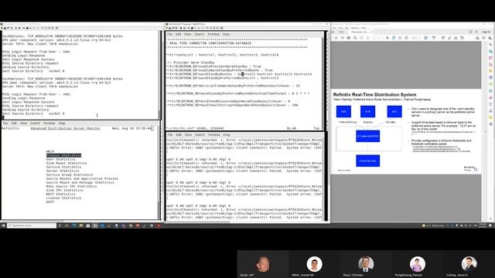Click the Pongtanaraj participant thumbnail
495x278 pixels.
click(418, 264)
